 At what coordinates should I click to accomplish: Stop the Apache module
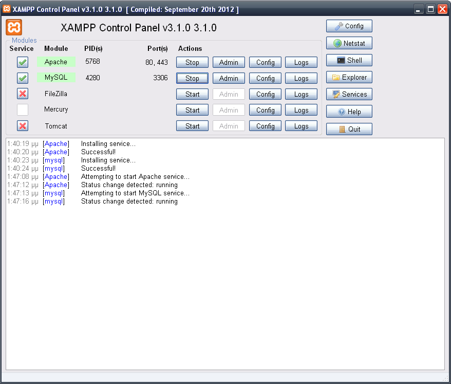tap(192, 62)
